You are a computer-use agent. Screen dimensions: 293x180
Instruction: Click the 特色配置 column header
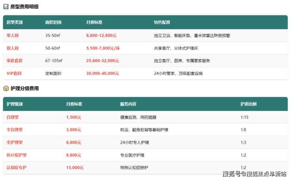[162, 22]
